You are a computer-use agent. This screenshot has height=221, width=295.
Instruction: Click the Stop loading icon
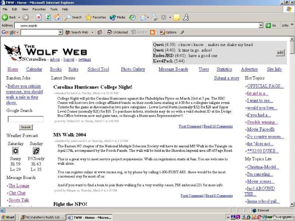[x=39, y=17]
